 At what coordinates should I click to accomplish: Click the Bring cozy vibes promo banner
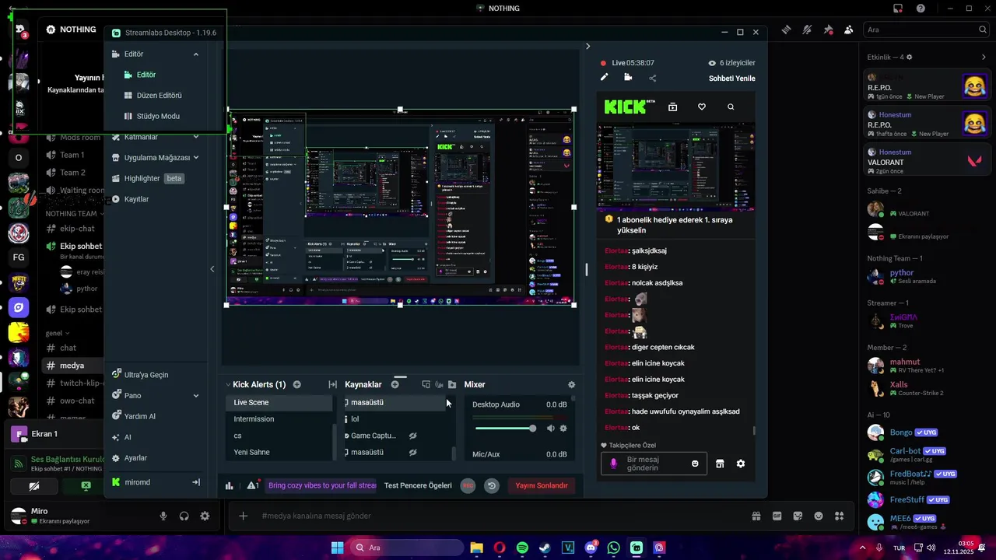[x=322, y=485]
